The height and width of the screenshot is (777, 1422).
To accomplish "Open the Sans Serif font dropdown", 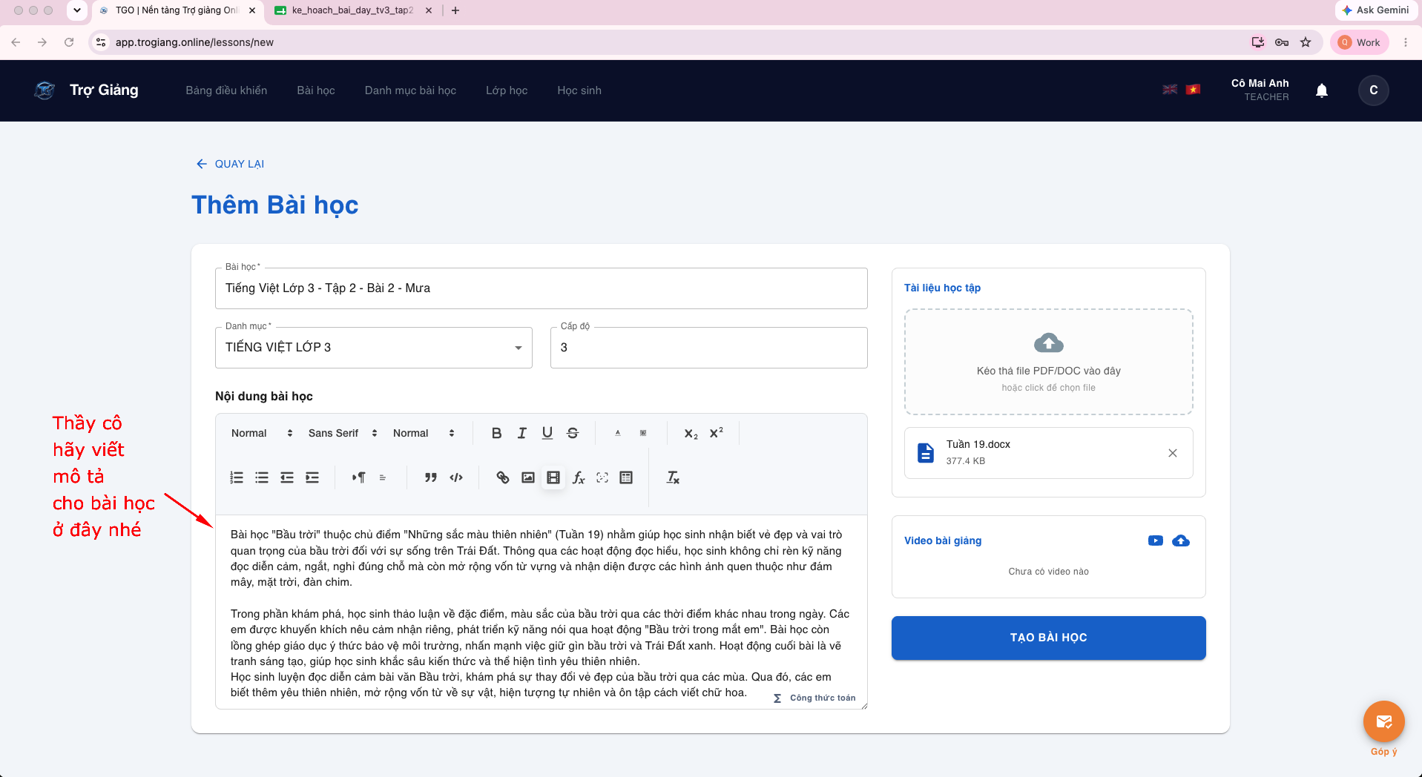I will 343,433.
